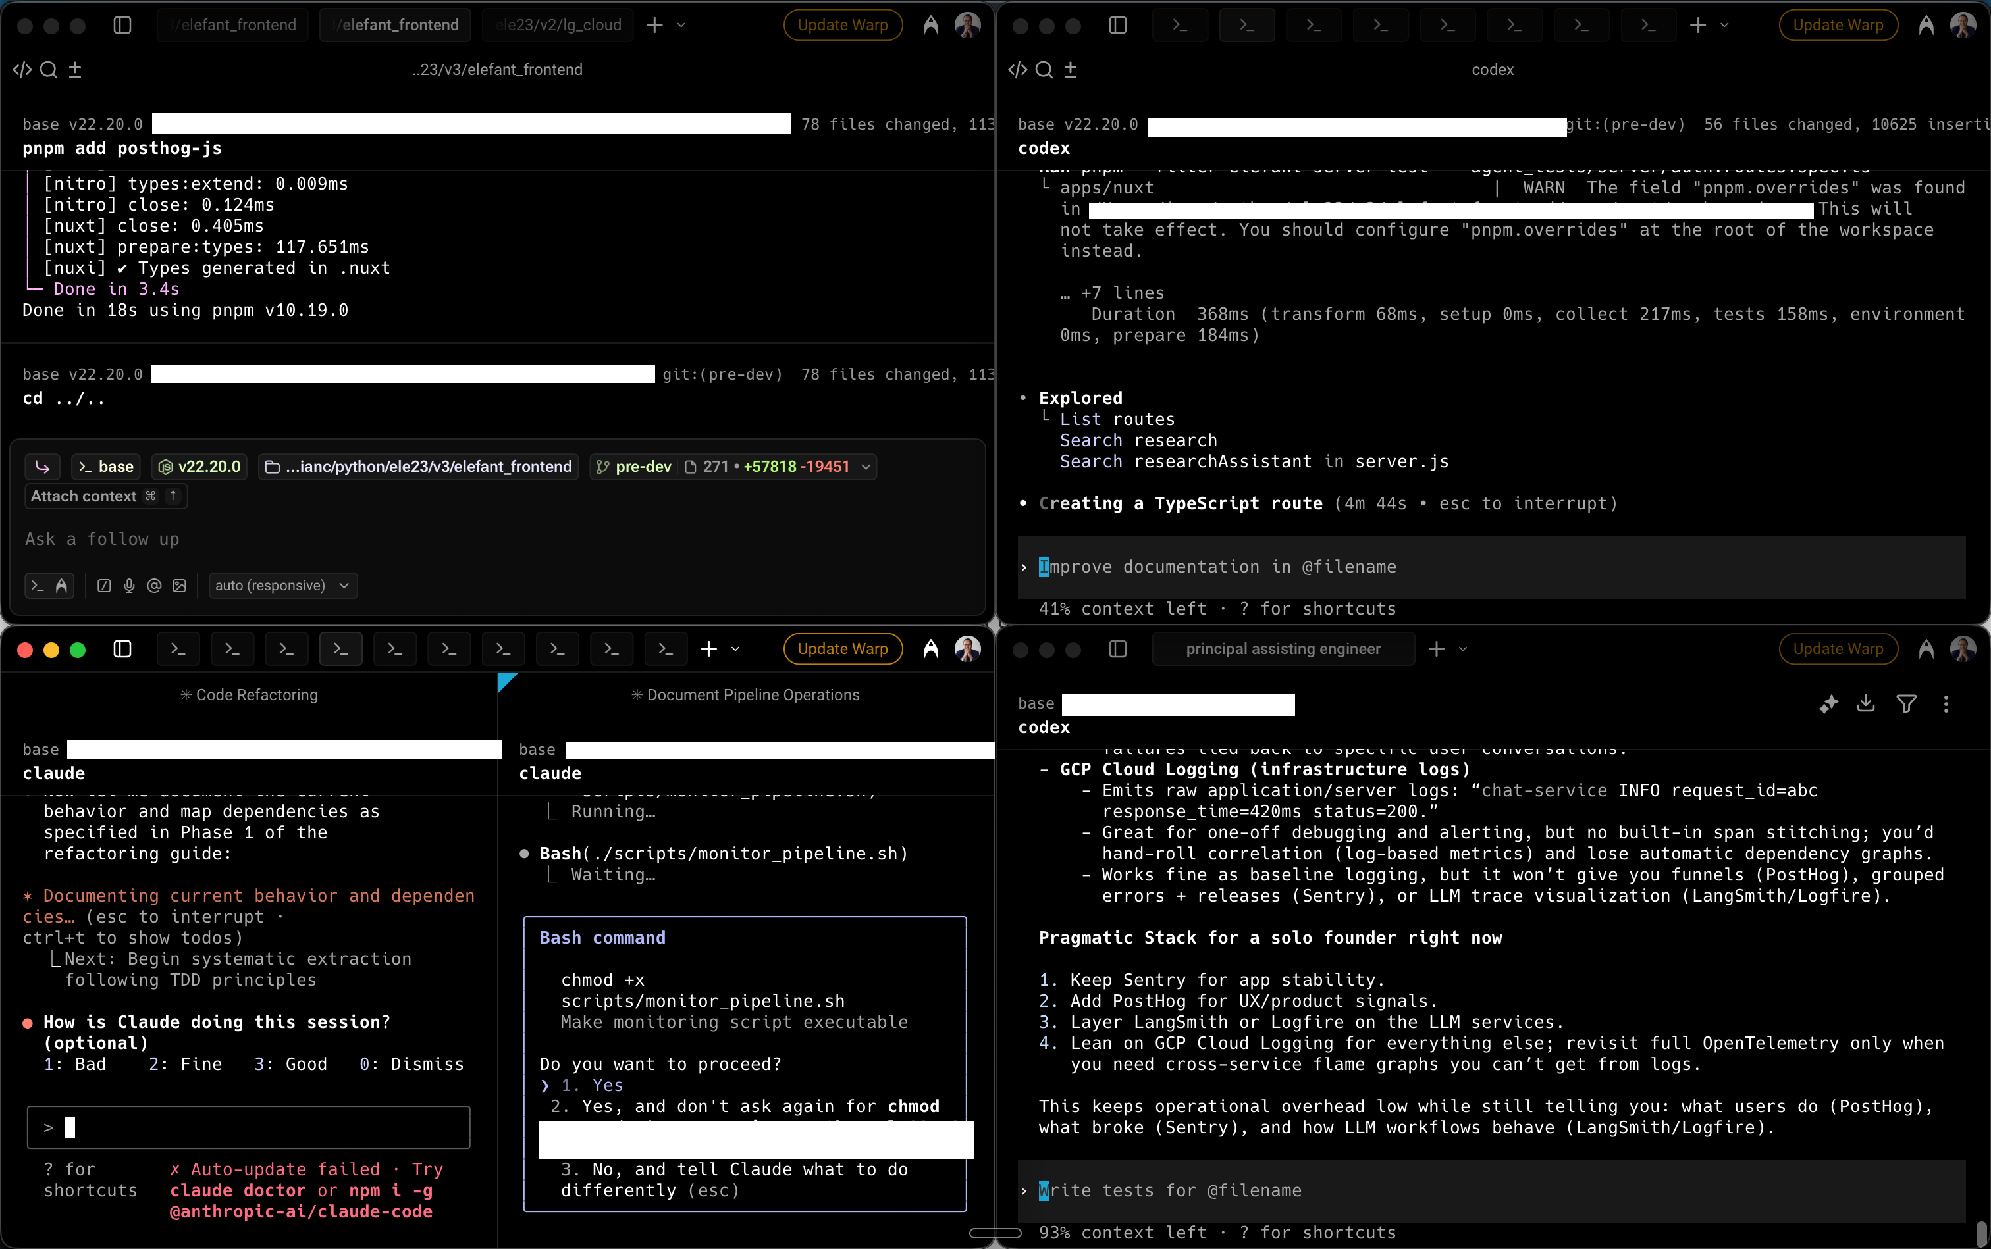
Task: Expand the new tab chevron in bottom-left window
Action: [735, 650]
